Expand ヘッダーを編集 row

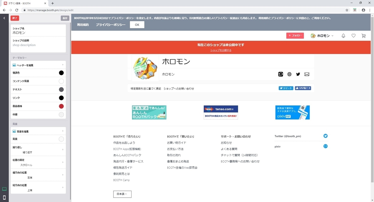[x=38, y=65]
